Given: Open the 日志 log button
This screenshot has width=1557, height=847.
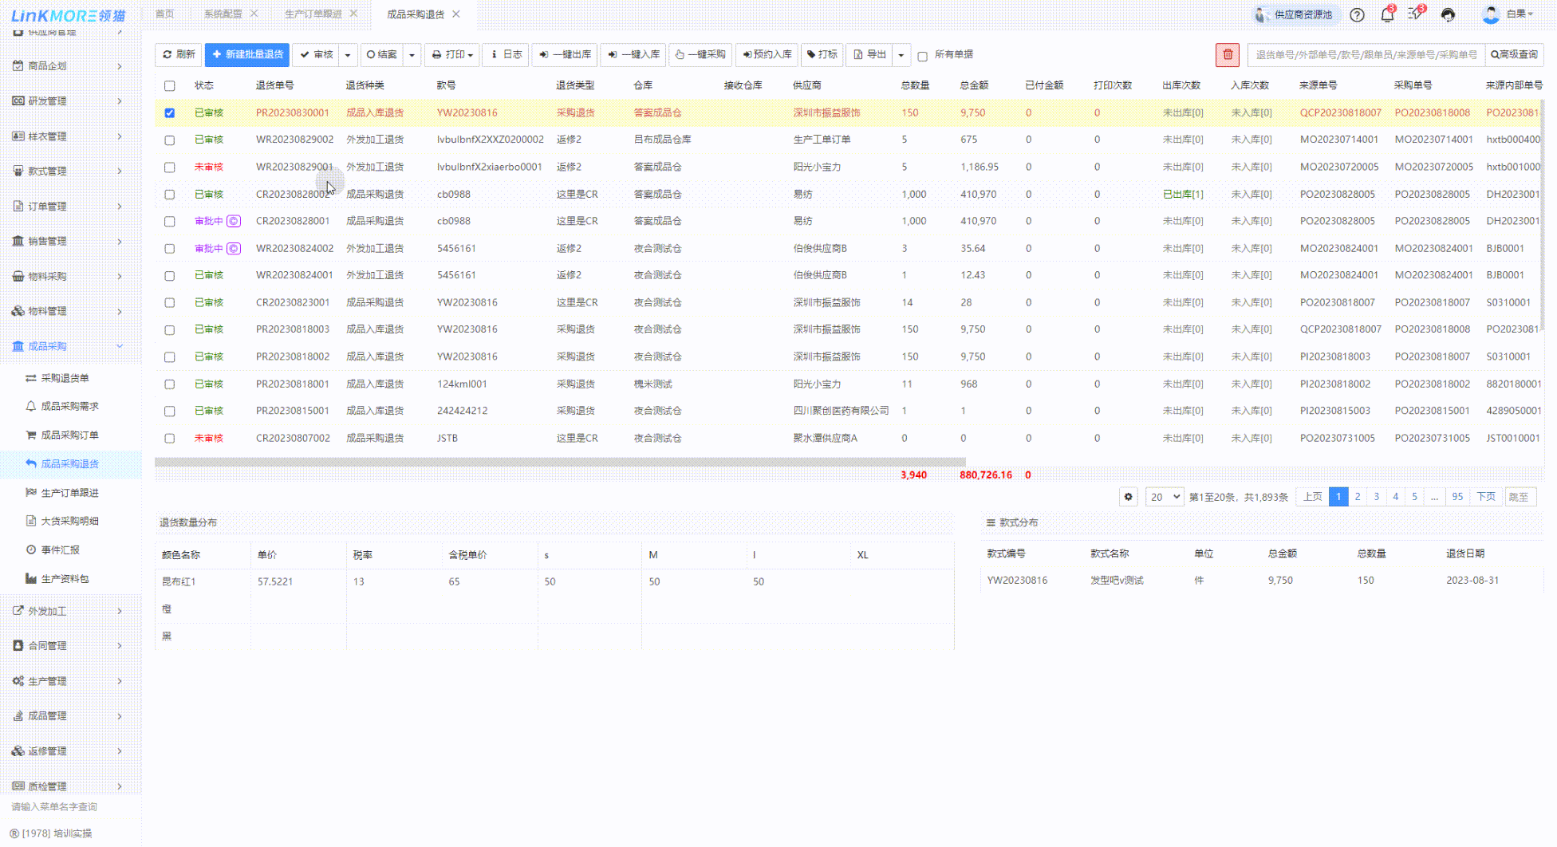Looking at the screenshot, I should 506,54.
